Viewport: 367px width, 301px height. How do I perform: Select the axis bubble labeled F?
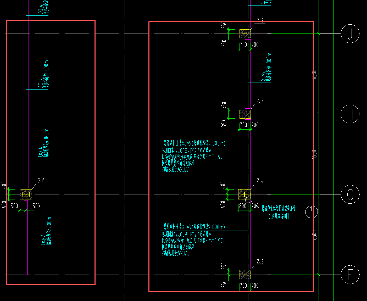point(350,275)
